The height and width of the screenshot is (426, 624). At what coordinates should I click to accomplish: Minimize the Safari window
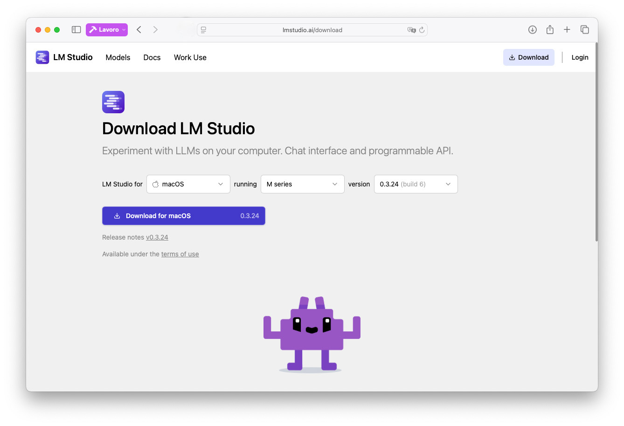(x=48, y=30)
